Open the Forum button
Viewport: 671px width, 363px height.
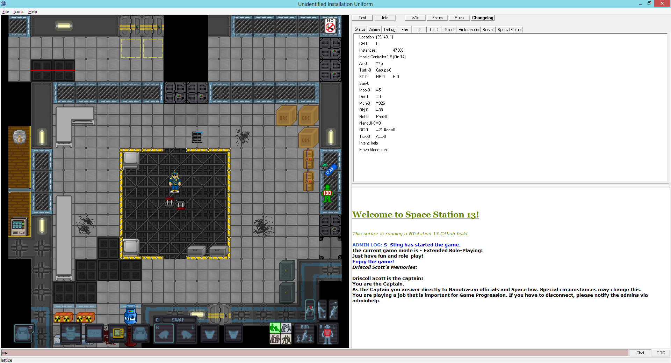(x=437, y=18)
